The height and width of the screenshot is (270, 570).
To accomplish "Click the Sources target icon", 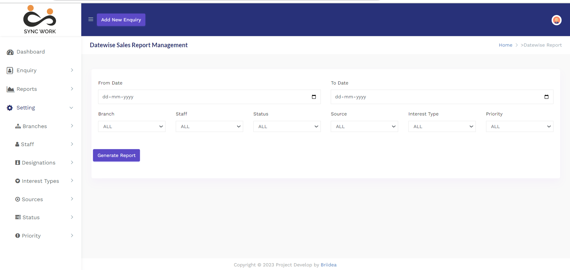I will tap(18, 199).
